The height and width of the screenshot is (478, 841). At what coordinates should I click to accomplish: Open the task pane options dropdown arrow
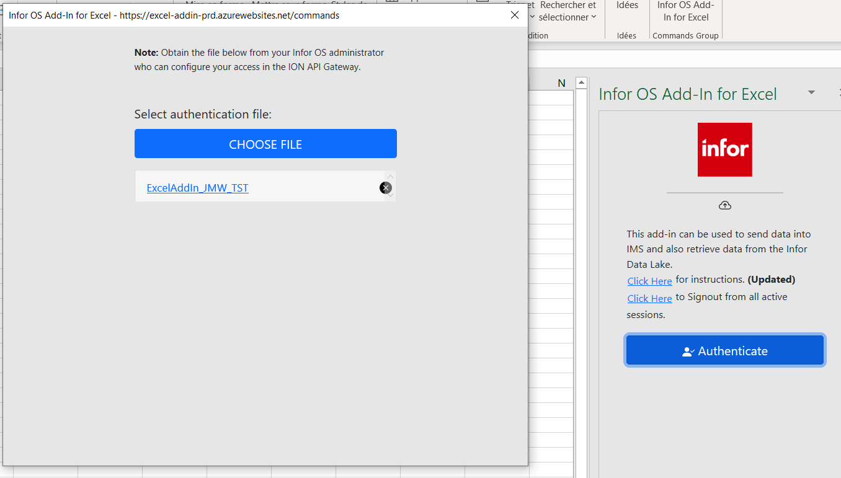point(811,93)
